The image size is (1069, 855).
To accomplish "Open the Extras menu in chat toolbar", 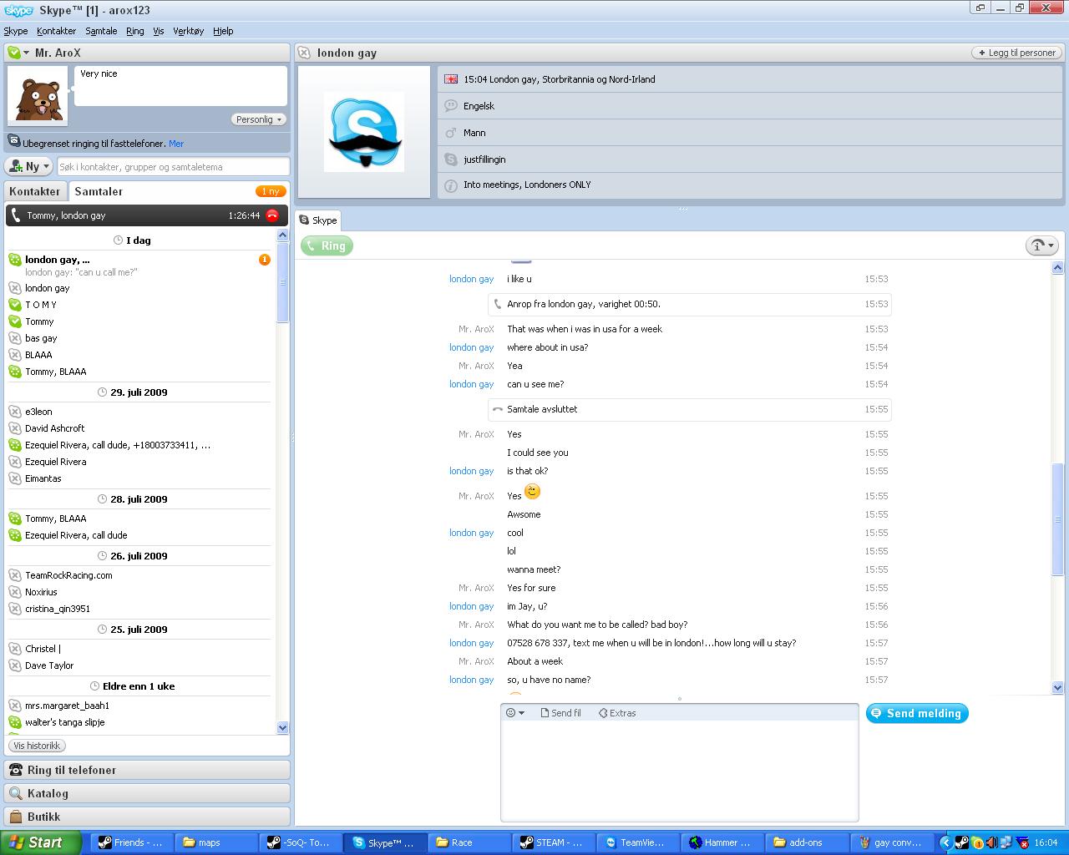I will click(617, 713).
